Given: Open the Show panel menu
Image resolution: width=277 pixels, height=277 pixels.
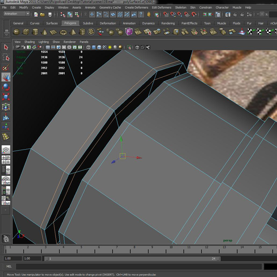Looking at the screenshot, I should (56, 42).
